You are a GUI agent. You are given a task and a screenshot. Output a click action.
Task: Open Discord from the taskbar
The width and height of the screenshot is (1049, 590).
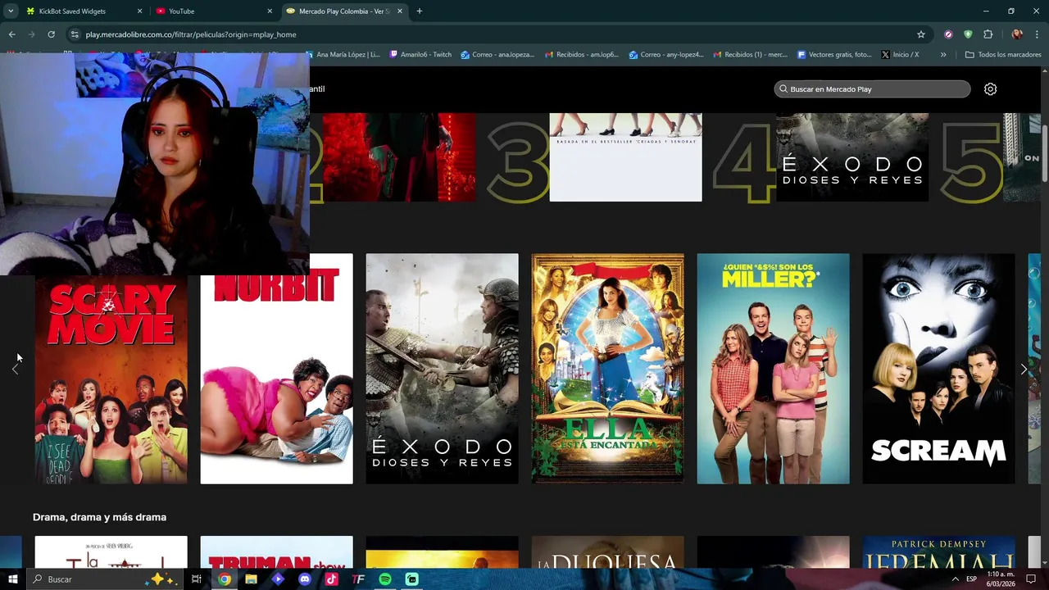tap(305, 579)
